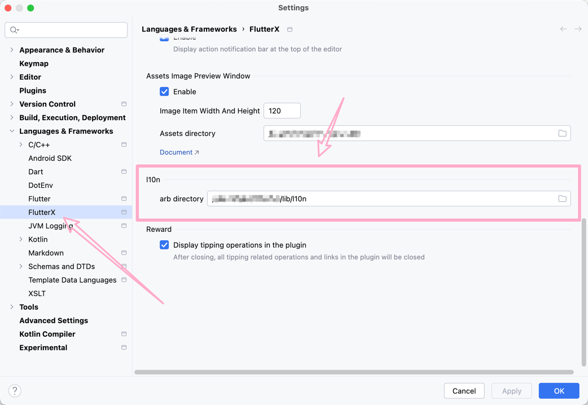Click Languages & Frameworks breadcrumb

point(189,29)
